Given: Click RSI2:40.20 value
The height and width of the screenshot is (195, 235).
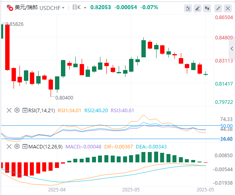Looking at the screenshot, I should tap(96, 111).
